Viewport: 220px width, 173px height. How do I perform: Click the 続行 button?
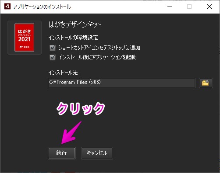tap(62, 153)
